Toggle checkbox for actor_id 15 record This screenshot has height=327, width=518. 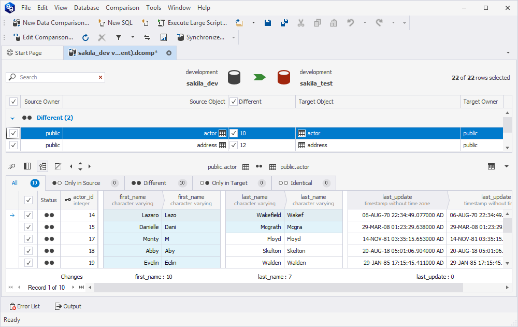tap(28, 227)
